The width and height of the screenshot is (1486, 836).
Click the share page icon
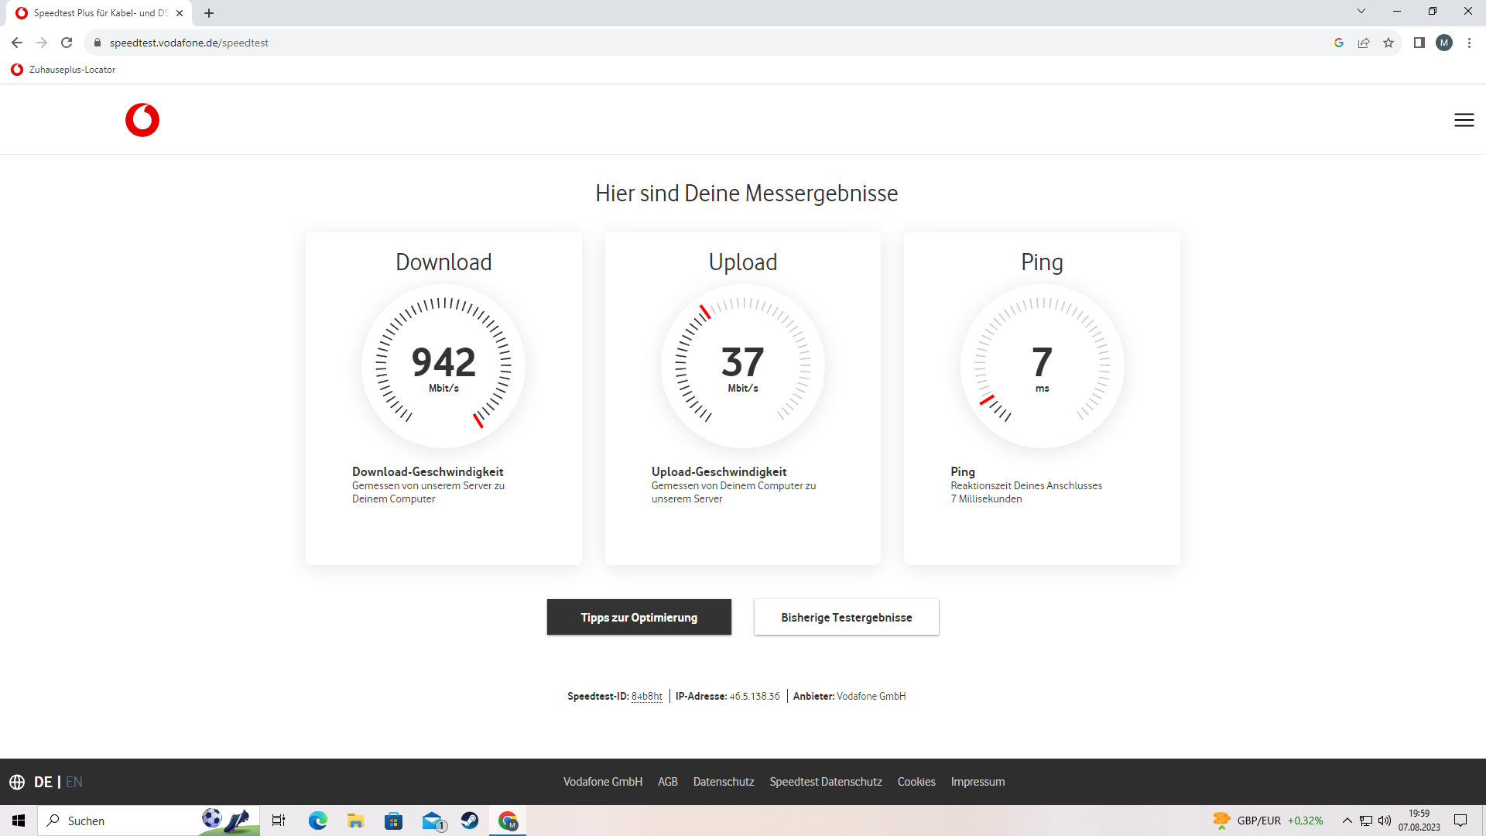pos(1364,43)
